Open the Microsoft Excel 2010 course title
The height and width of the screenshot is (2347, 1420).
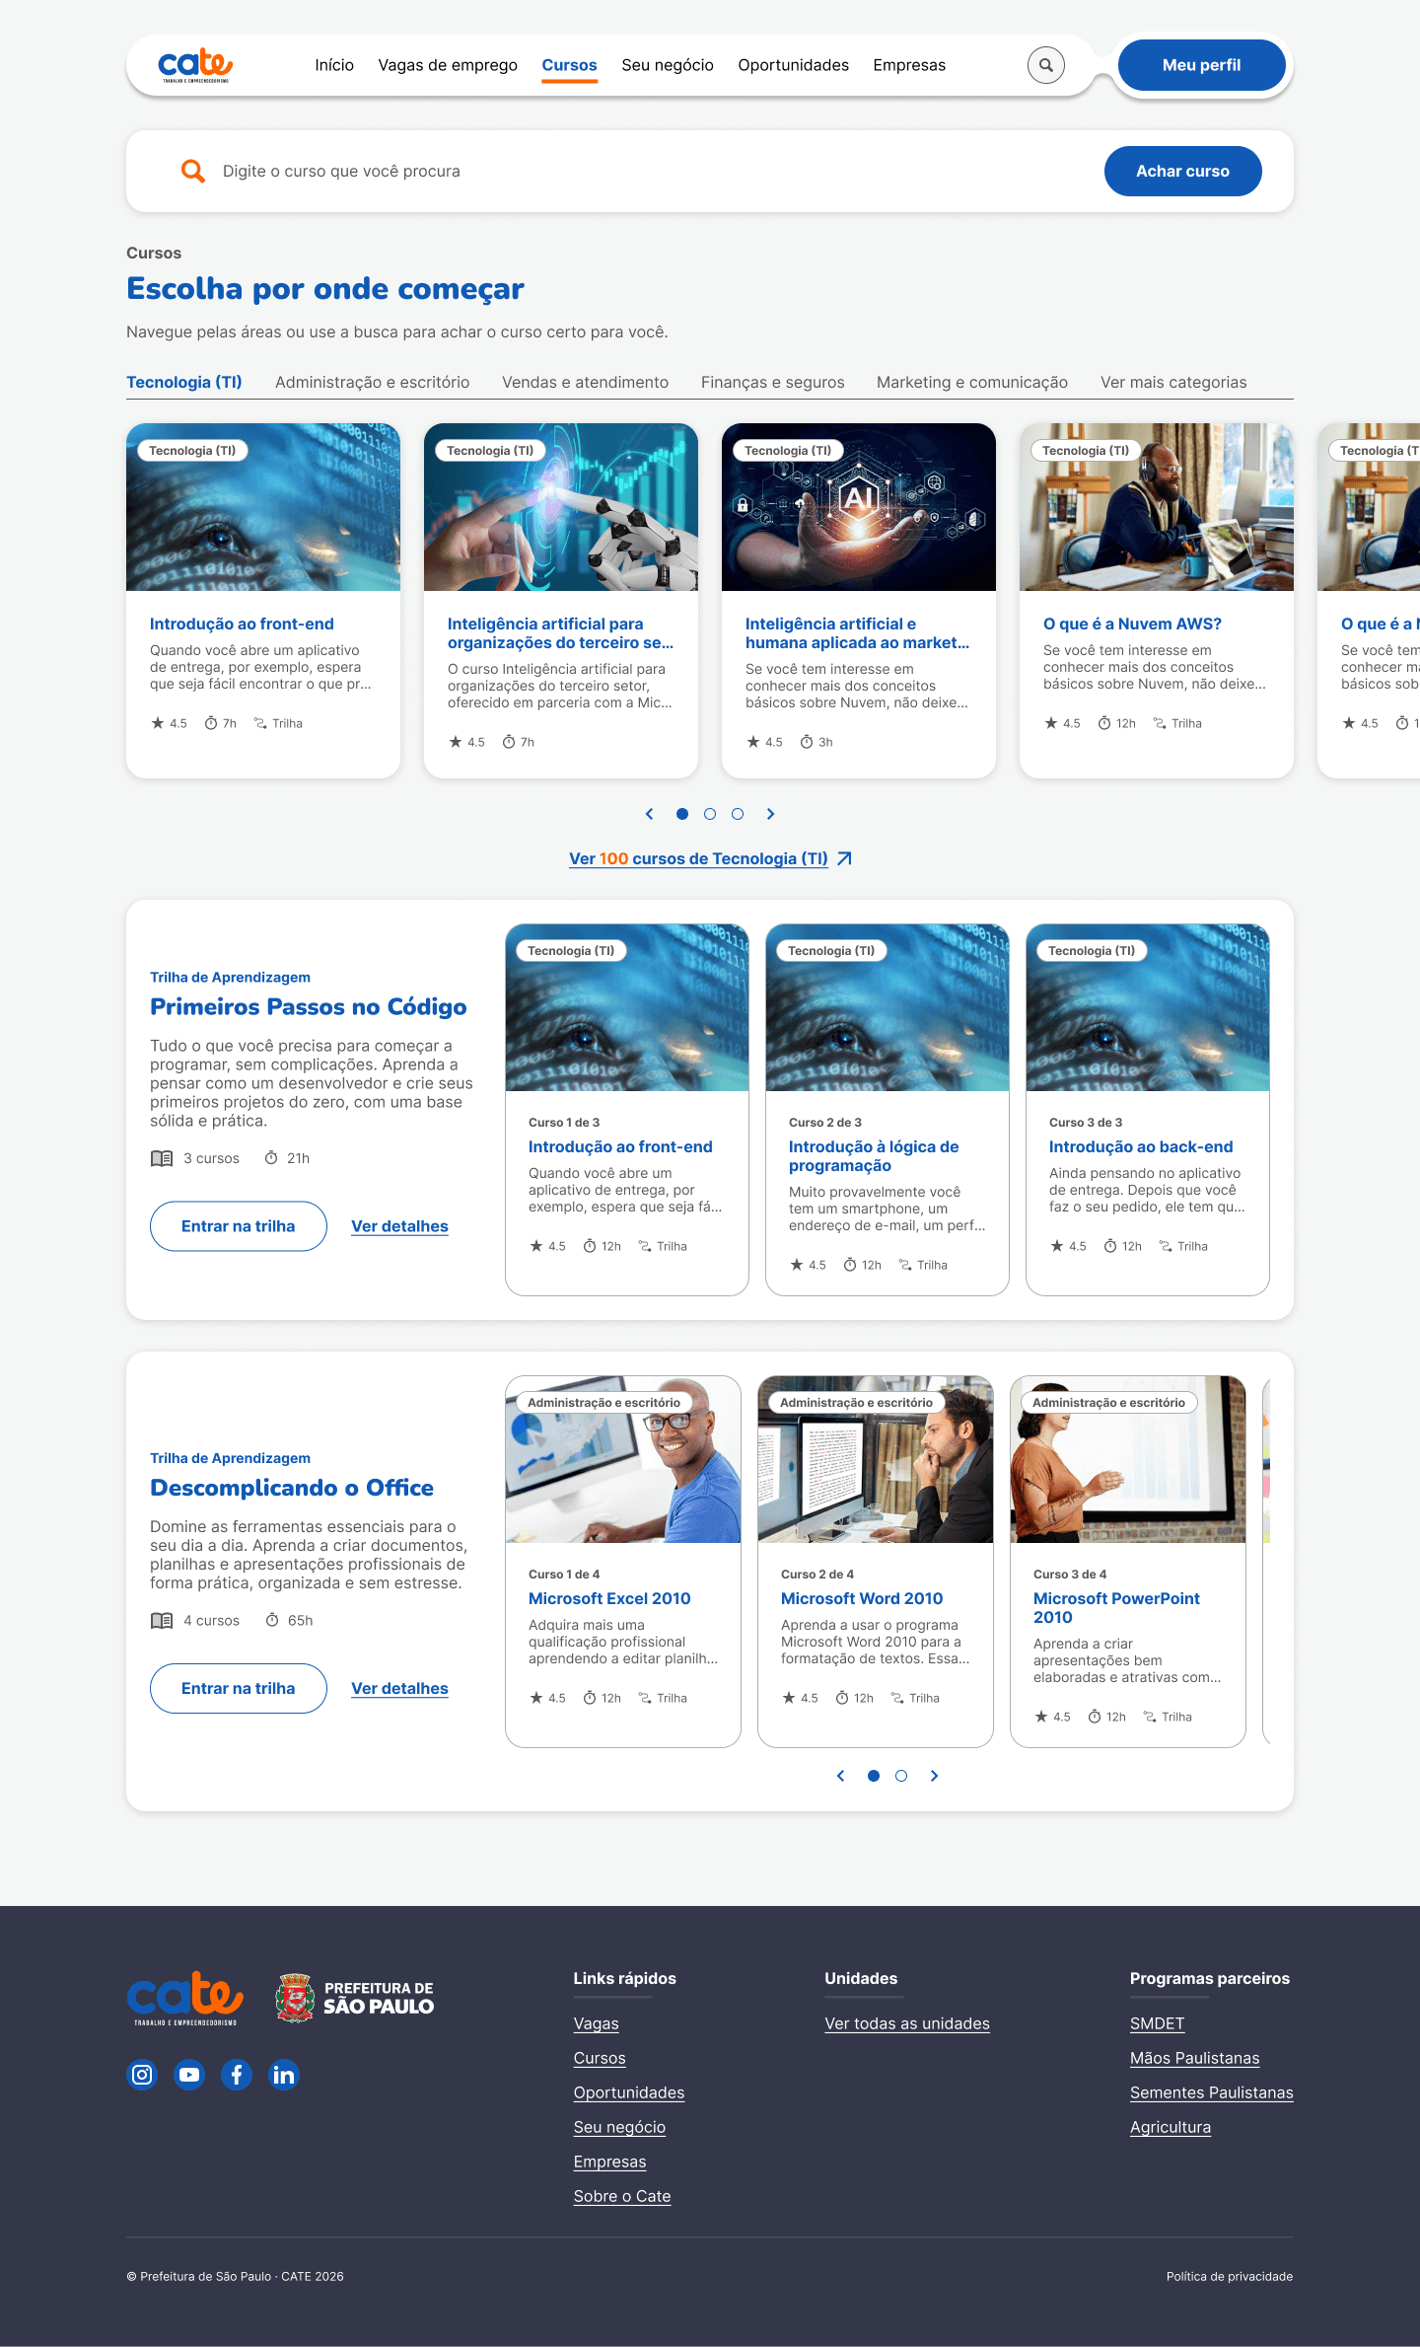[x=609, y=1598]
